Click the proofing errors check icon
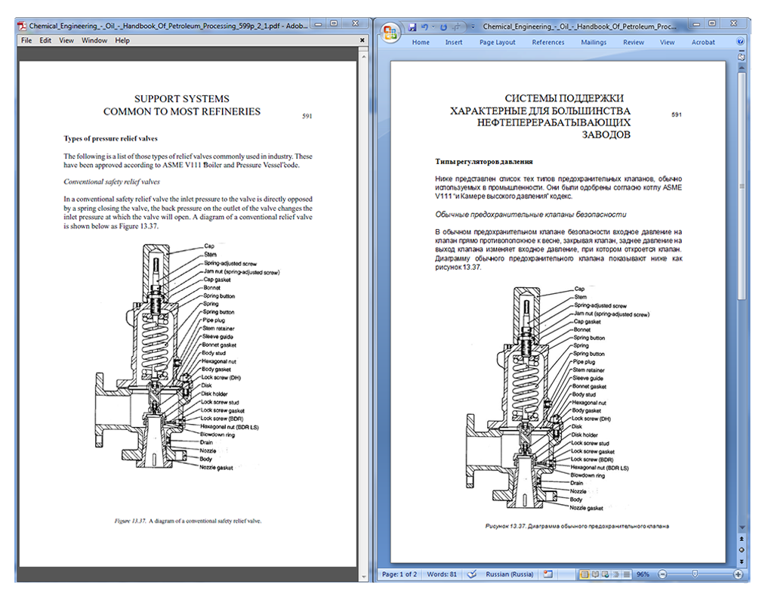765x600 pixels. pyautogui.click(x=471, y=574)
